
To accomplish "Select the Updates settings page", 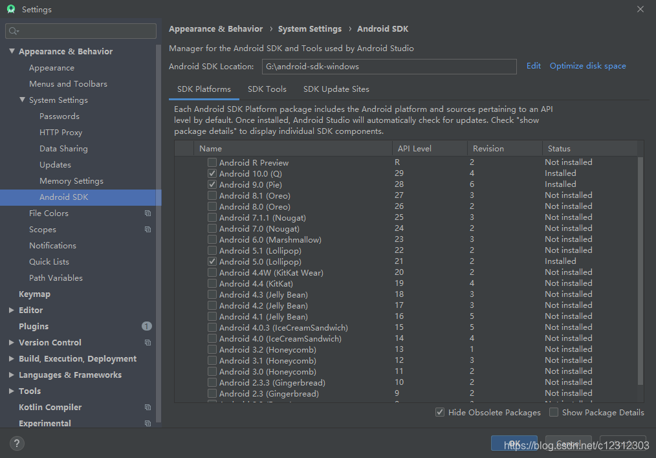I will (55, 165).
